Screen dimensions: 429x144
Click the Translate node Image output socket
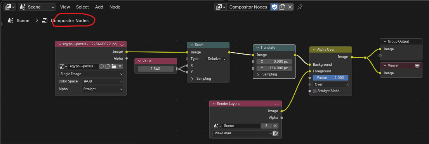coord(295,55)
